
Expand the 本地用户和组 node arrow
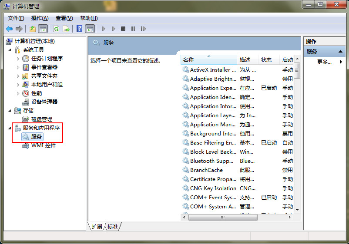coord(18,85)
